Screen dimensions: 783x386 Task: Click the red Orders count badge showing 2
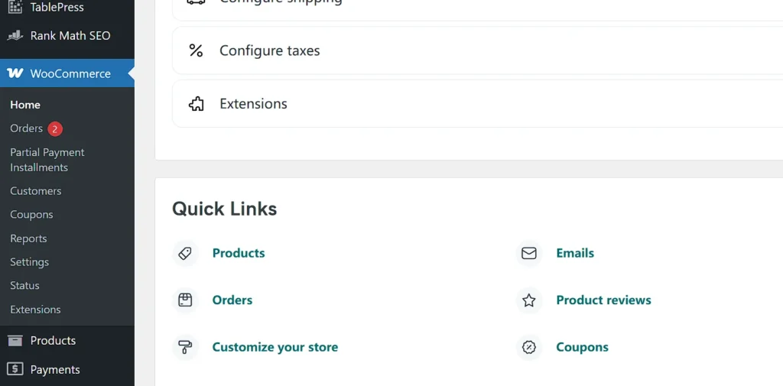point(55,129)
